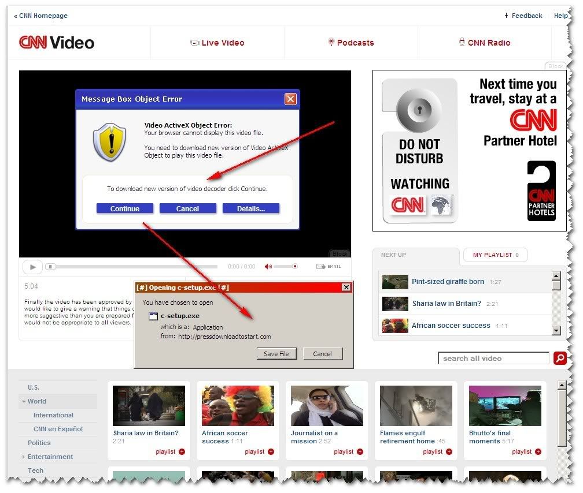Add Bhutto's final moments to playlist
Viewport: 583px width, 493px height.
pos(538,452)
